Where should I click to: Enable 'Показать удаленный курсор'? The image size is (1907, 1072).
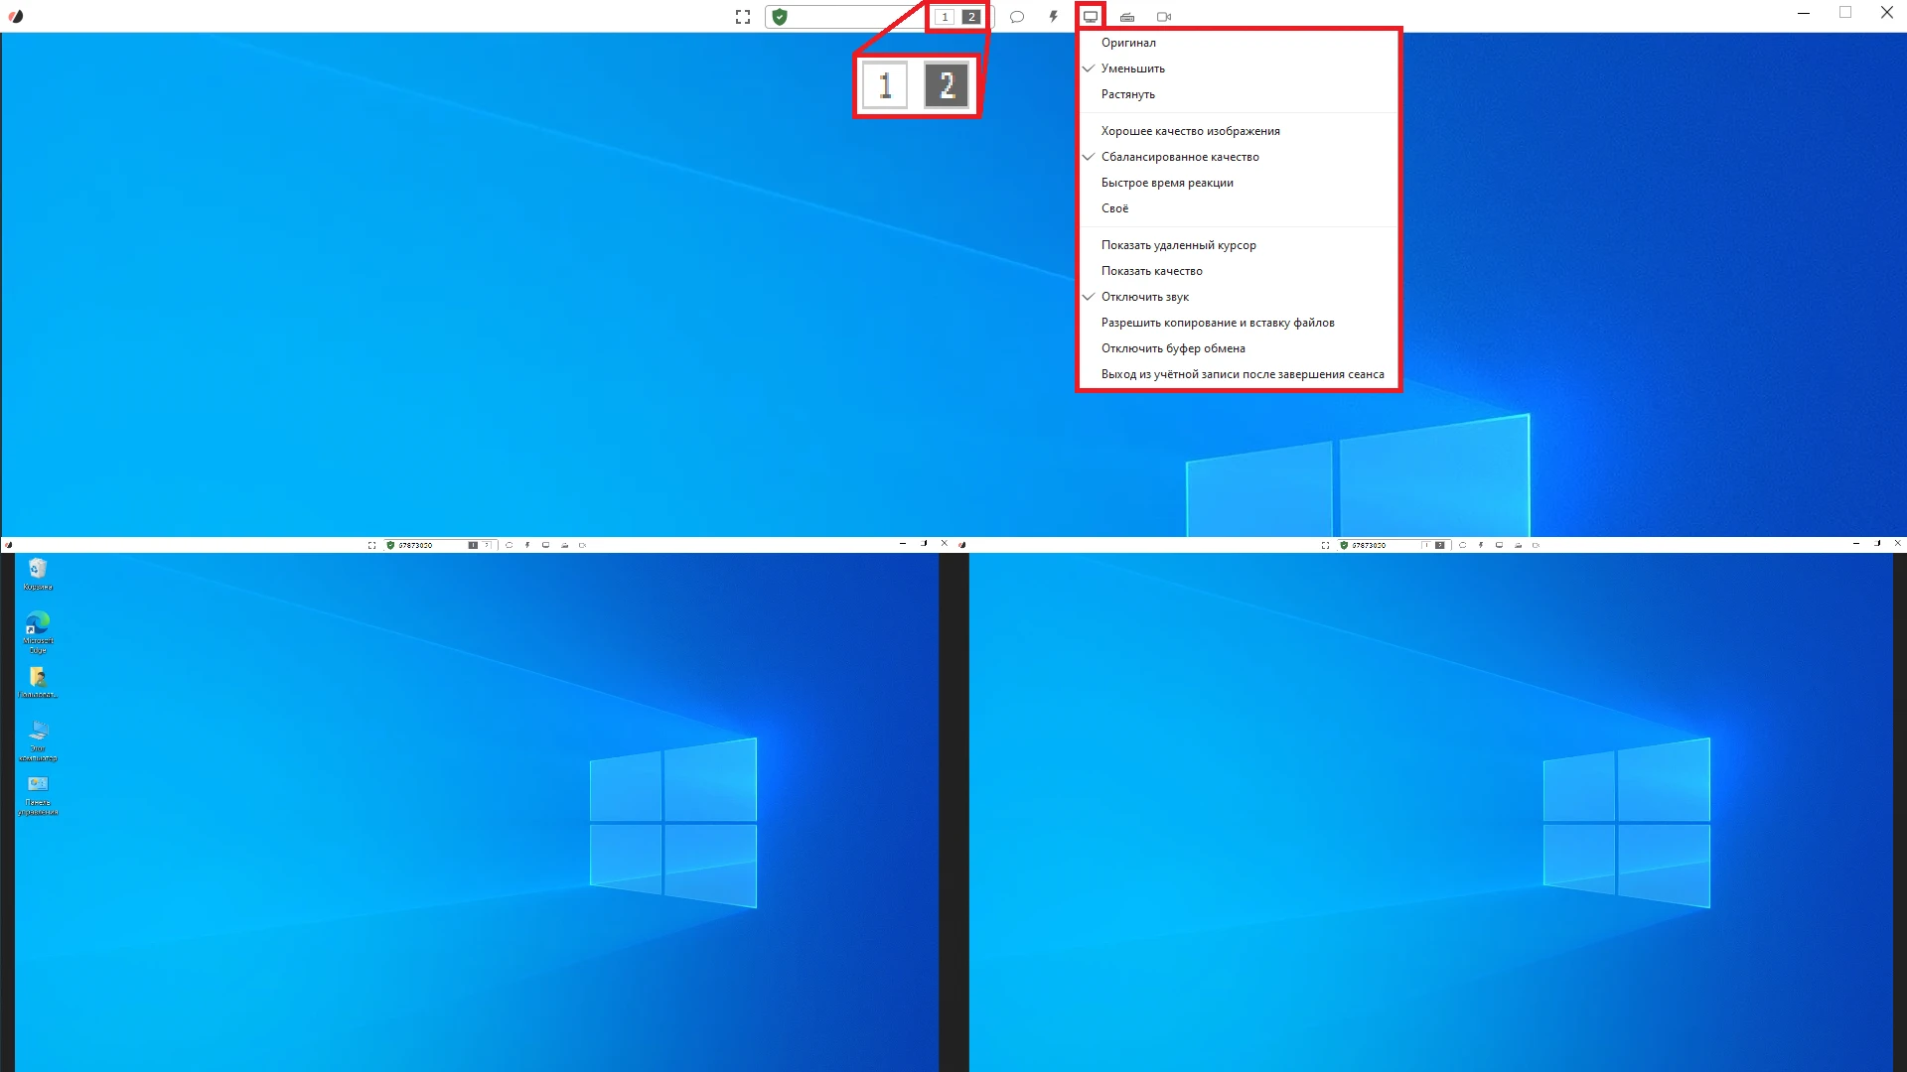pos(1178,245)
